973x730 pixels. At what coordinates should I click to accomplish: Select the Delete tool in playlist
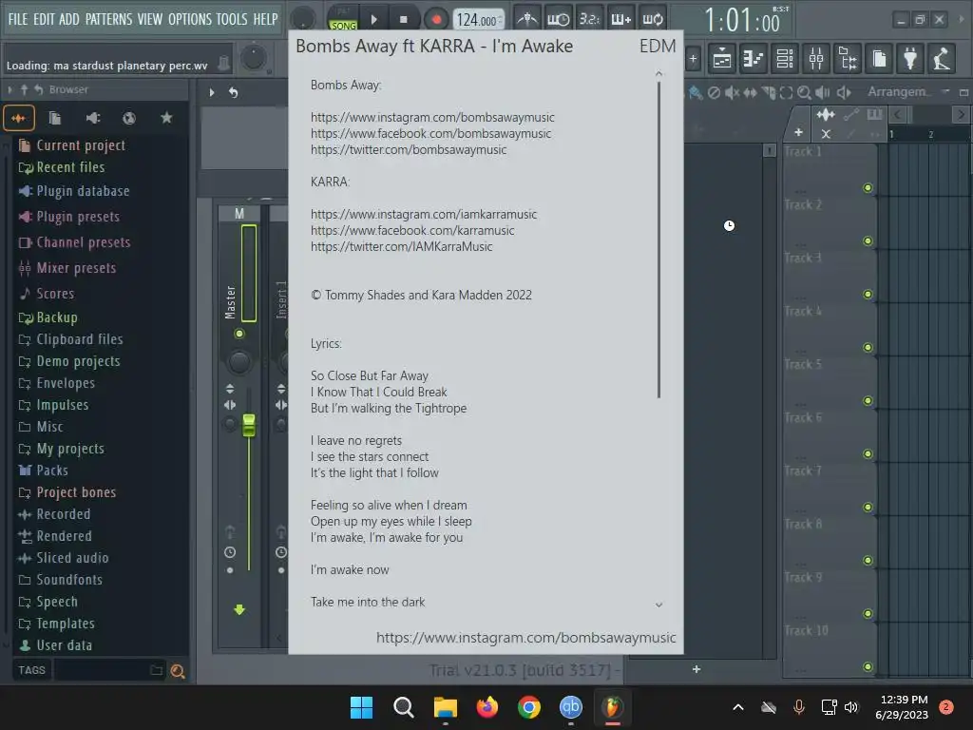pos(714,92)
